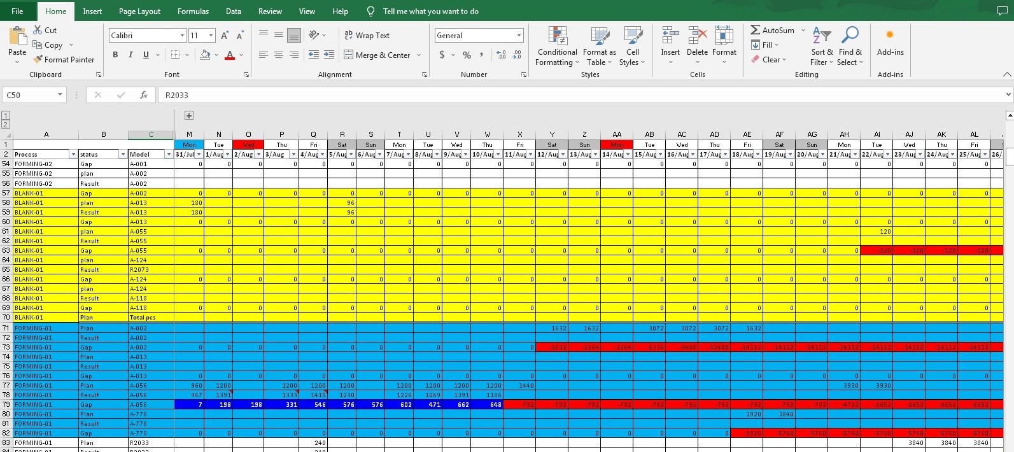Open the Calibri font name dropdown
The height and width of the screenshot is (452, 1014).
pyautogui.click(x=182, y=36)
